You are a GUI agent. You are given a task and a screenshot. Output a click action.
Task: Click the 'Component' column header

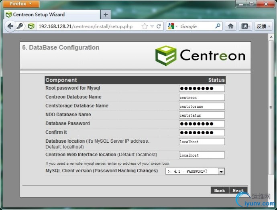[x=61, y=80]
